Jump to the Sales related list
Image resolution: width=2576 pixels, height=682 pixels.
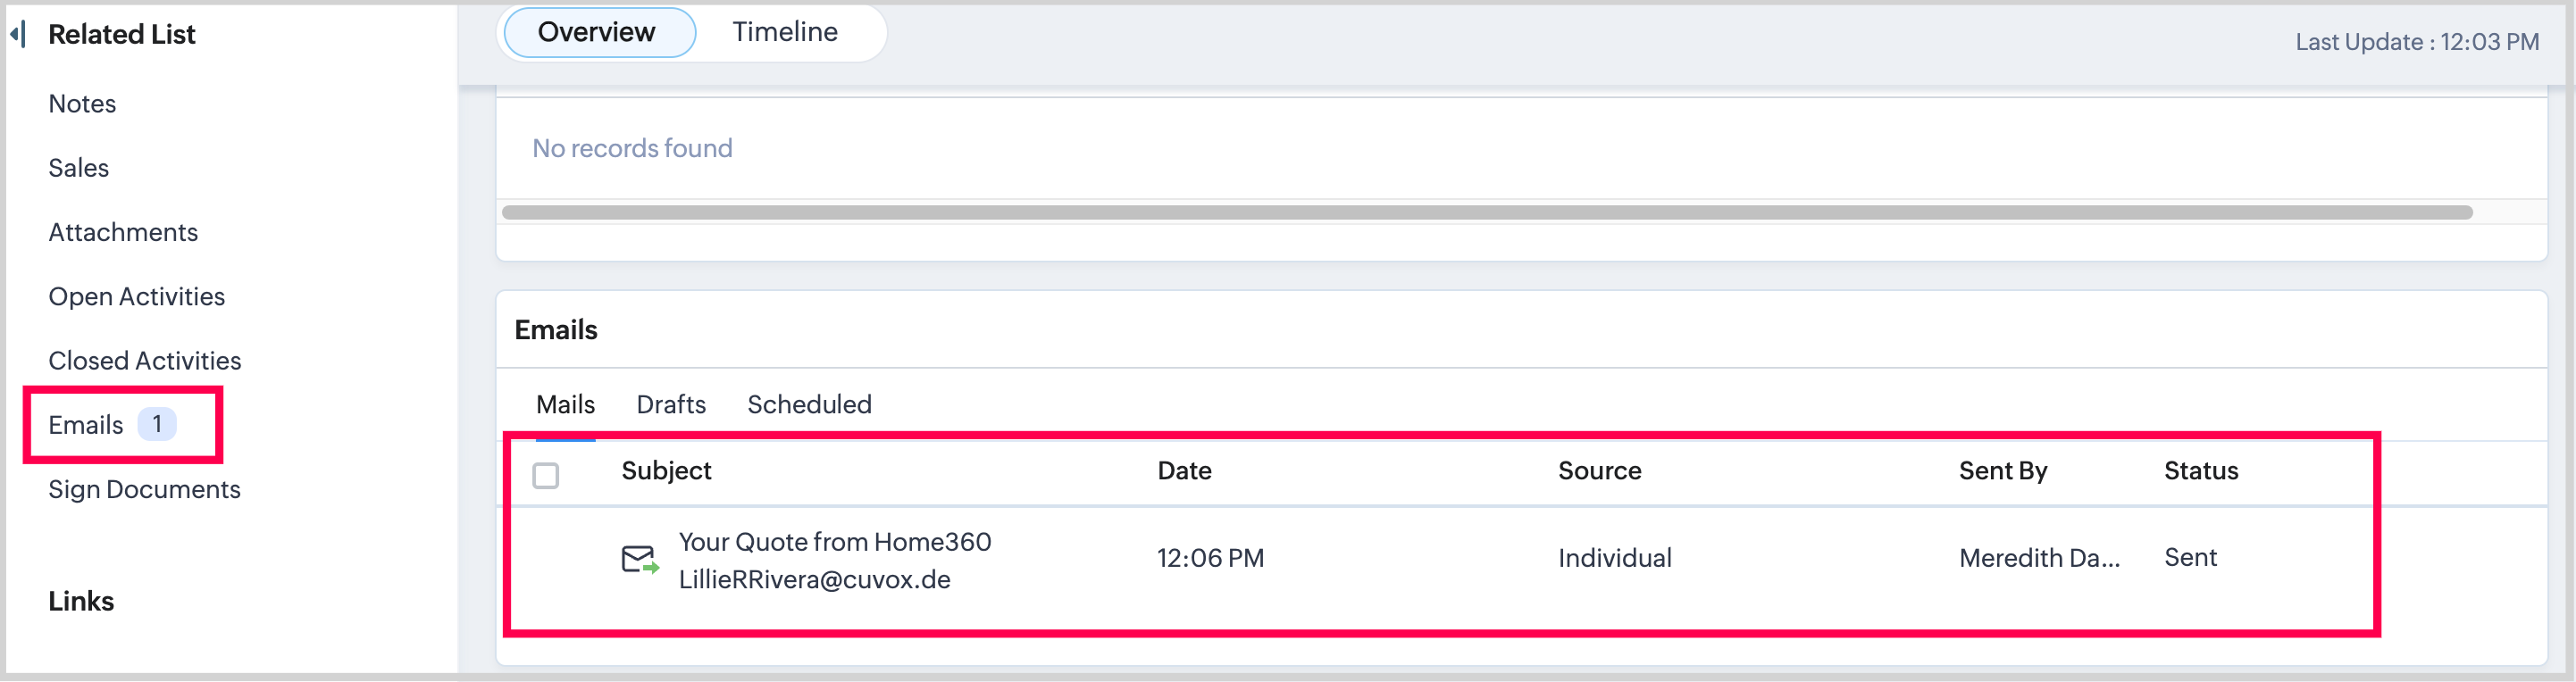(x=78, y=168)
